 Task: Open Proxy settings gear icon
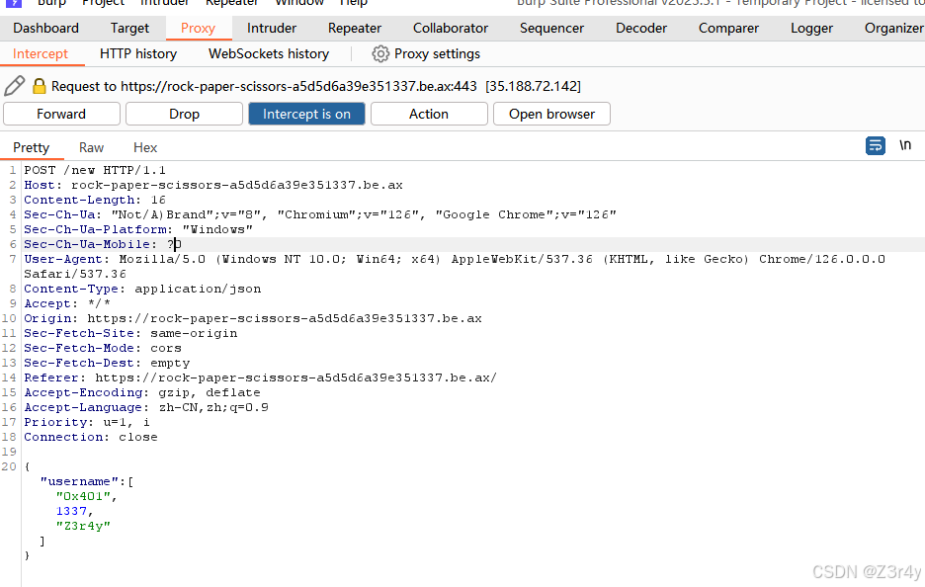point(380,54)
